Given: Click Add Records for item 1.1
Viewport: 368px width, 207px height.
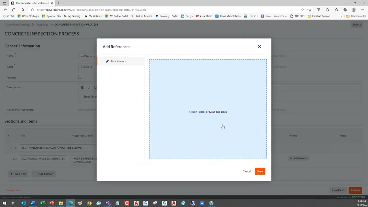Looking at the screenshot, I should [298, 158].
